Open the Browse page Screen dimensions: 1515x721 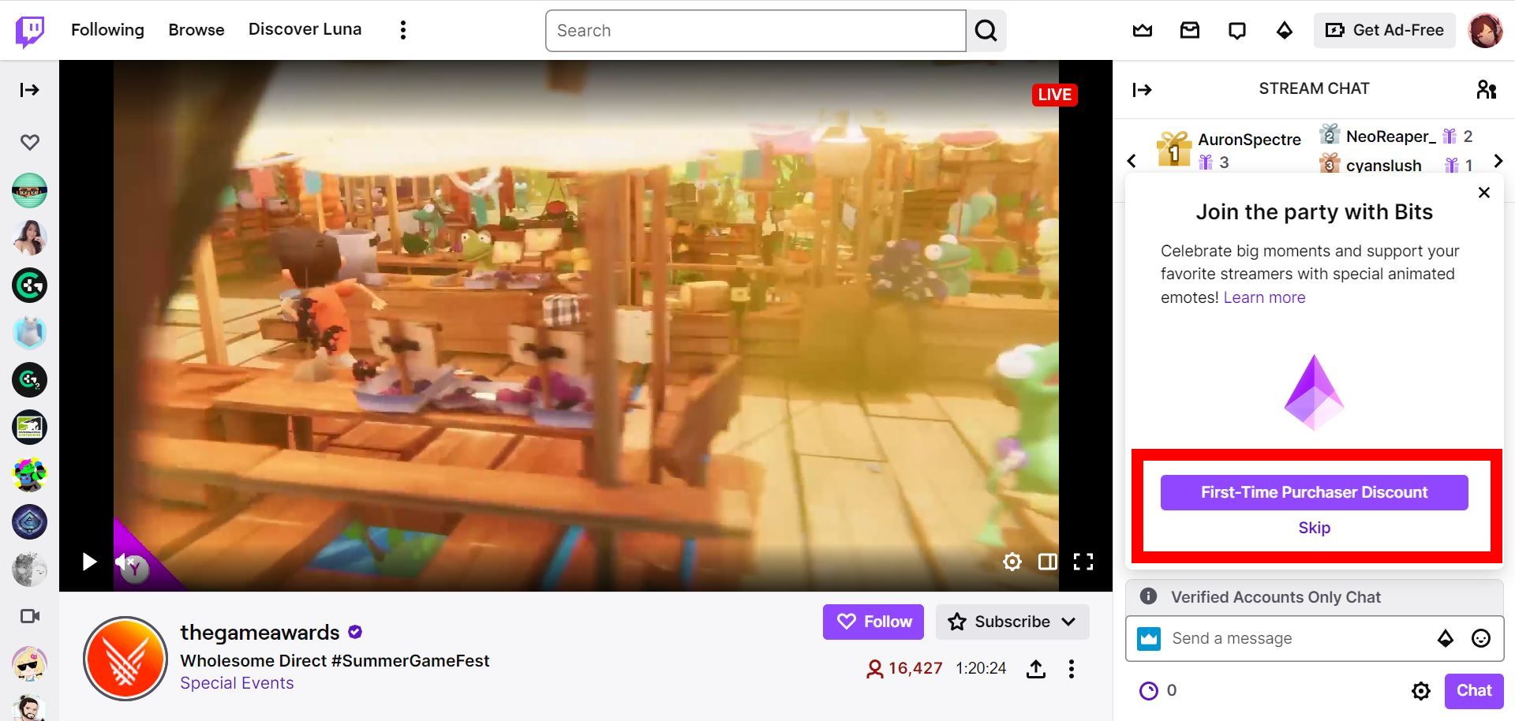196,29
